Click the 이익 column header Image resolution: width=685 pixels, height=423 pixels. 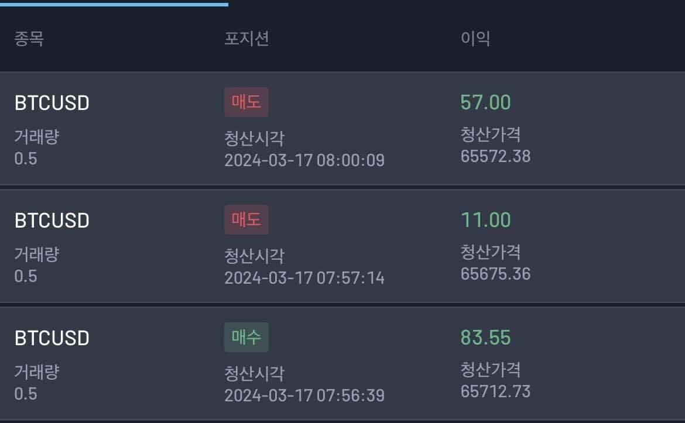pos(475,39)
